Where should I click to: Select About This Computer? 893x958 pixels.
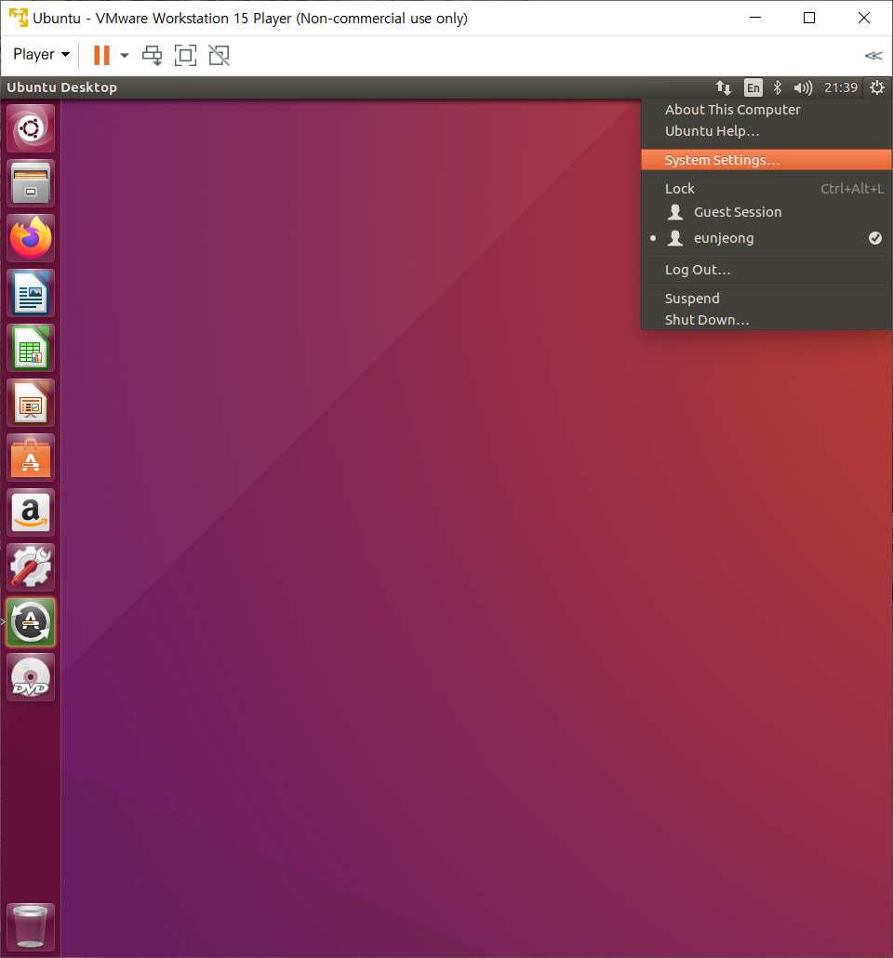pyautogui.click(x=766, y=110)
